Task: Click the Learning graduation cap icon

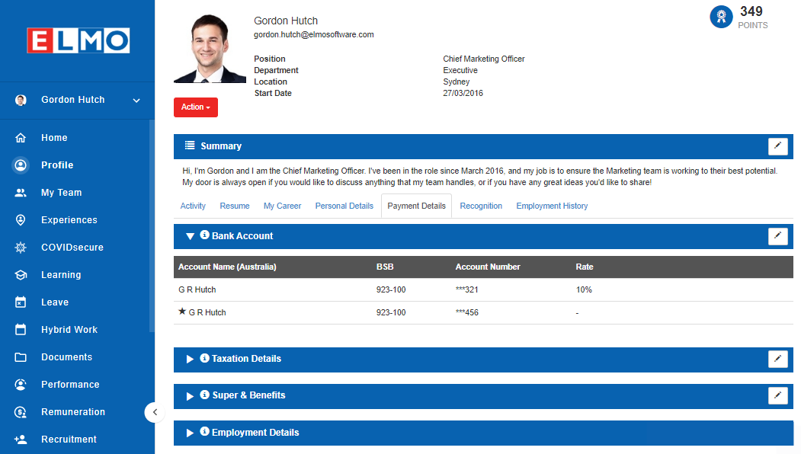Action: [21, 275]
